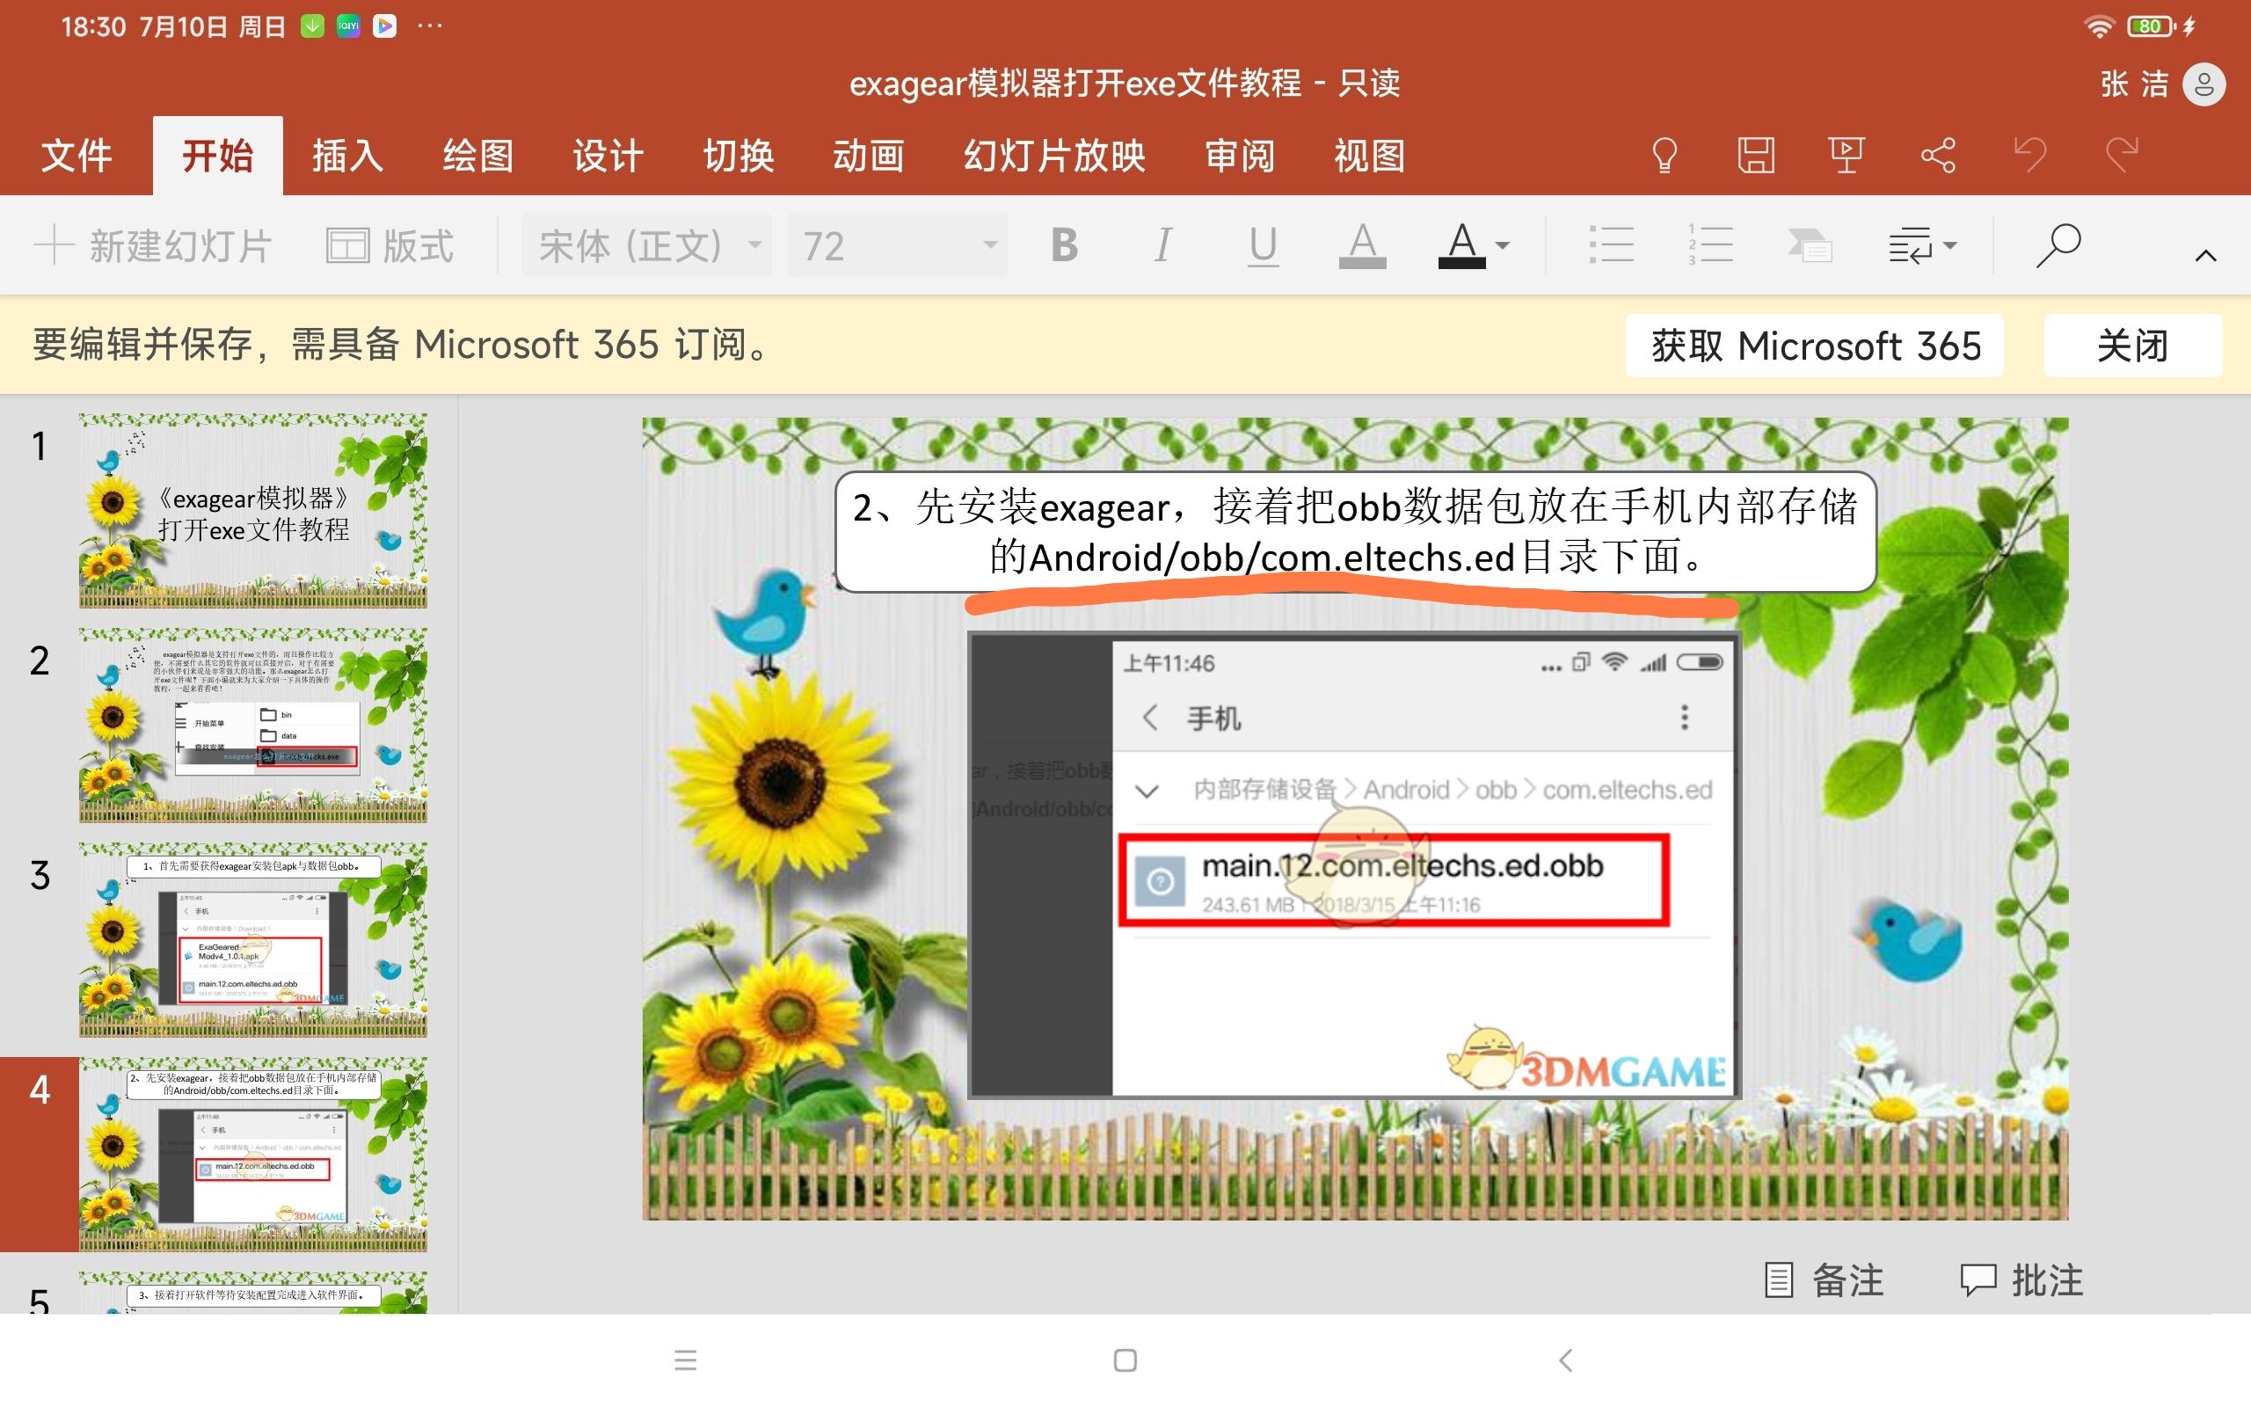Start presenting with the slideshow icon
Screen dimensions: 2251x1407
point(1847,156)
